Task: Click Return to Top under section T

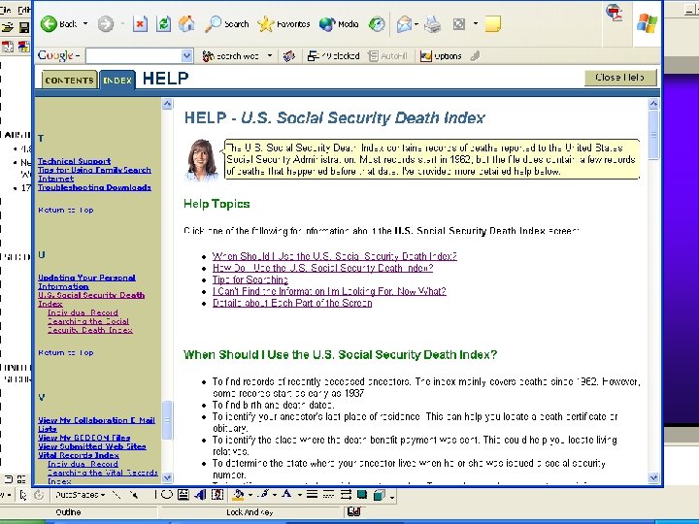Action: point(66,210)
